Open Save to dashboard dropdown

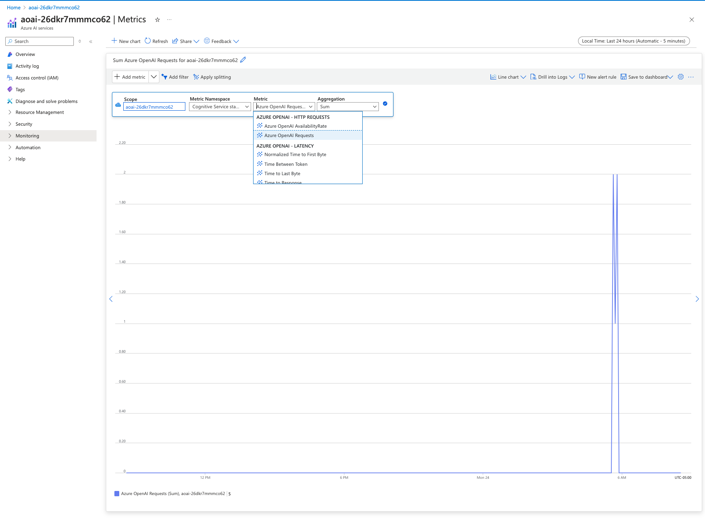[x=647, y=77]
